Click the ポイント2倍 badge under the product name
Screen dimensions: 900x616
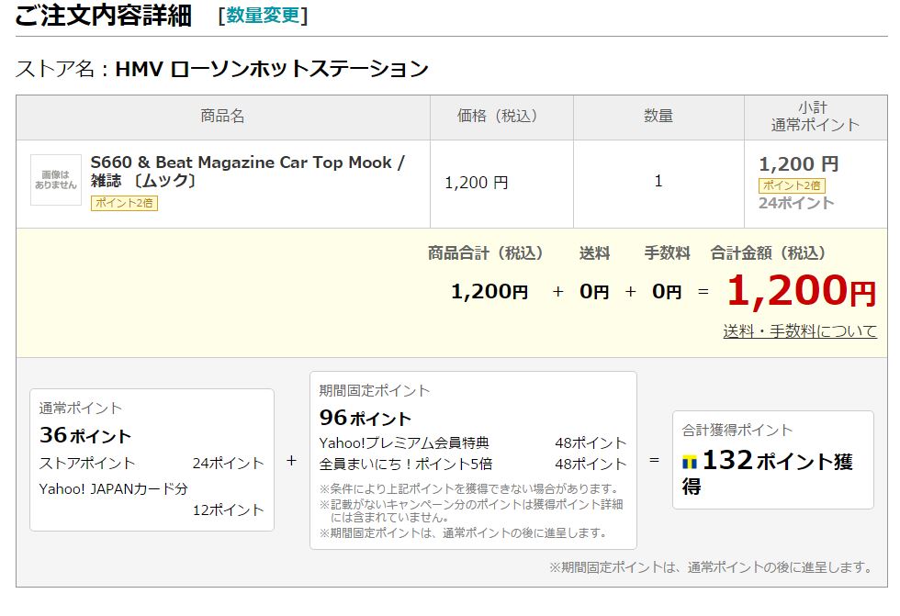click(124, 203)
